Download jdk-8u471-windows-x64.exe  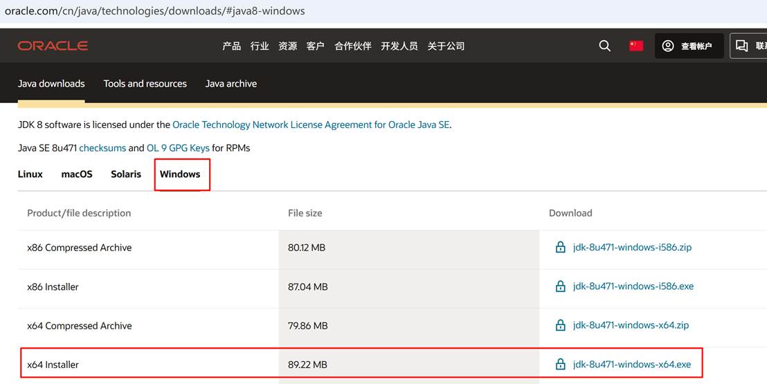tap(632, 364)
